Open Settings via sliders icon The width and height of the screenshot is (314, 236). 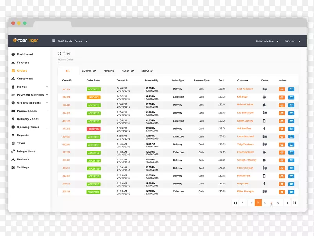click(13, 168)
